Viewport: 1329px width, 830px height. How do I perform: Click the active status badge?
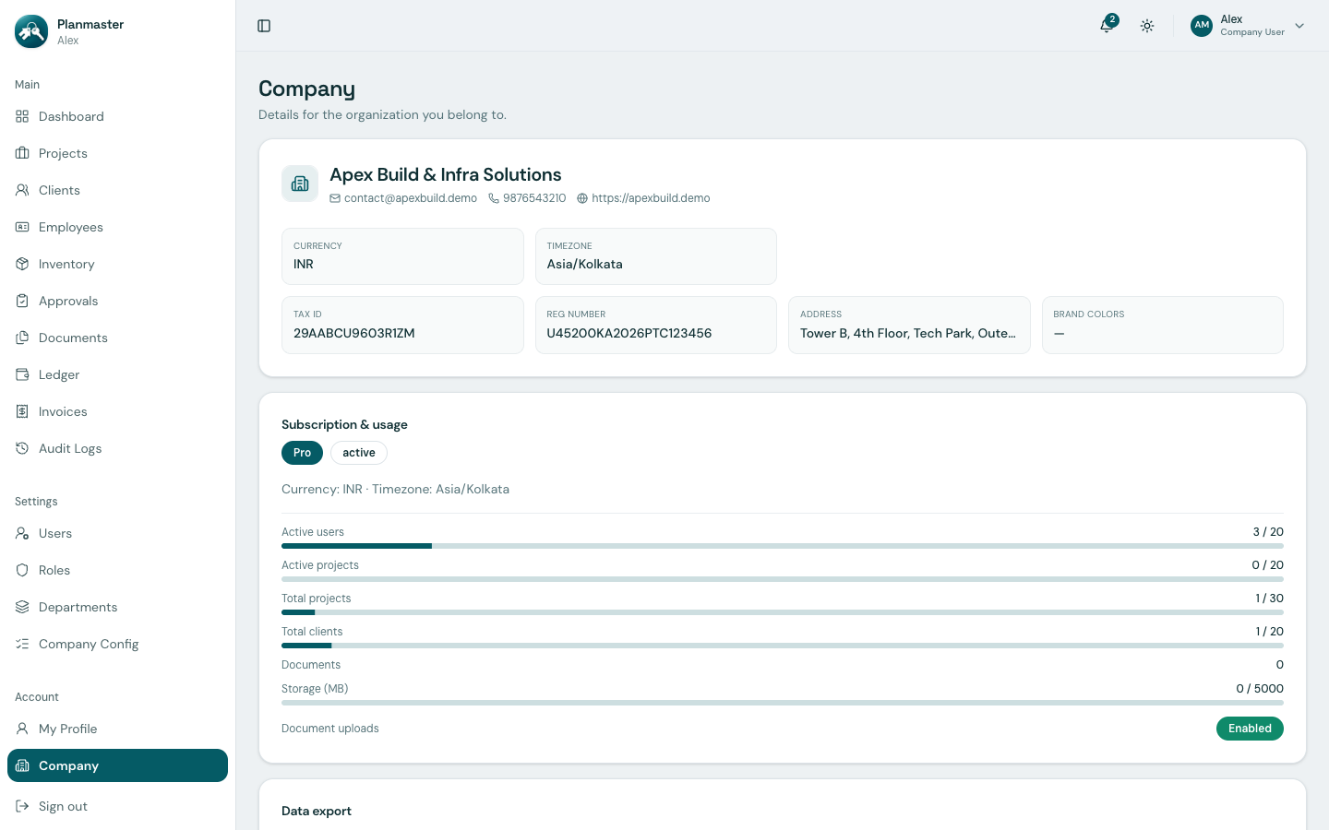pos(359,453)
